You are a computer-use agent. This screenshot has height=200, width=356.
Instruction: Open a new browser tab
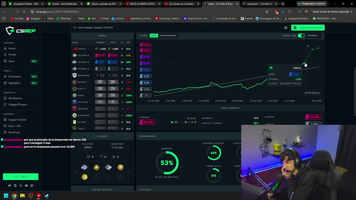[x=283, y=4]
